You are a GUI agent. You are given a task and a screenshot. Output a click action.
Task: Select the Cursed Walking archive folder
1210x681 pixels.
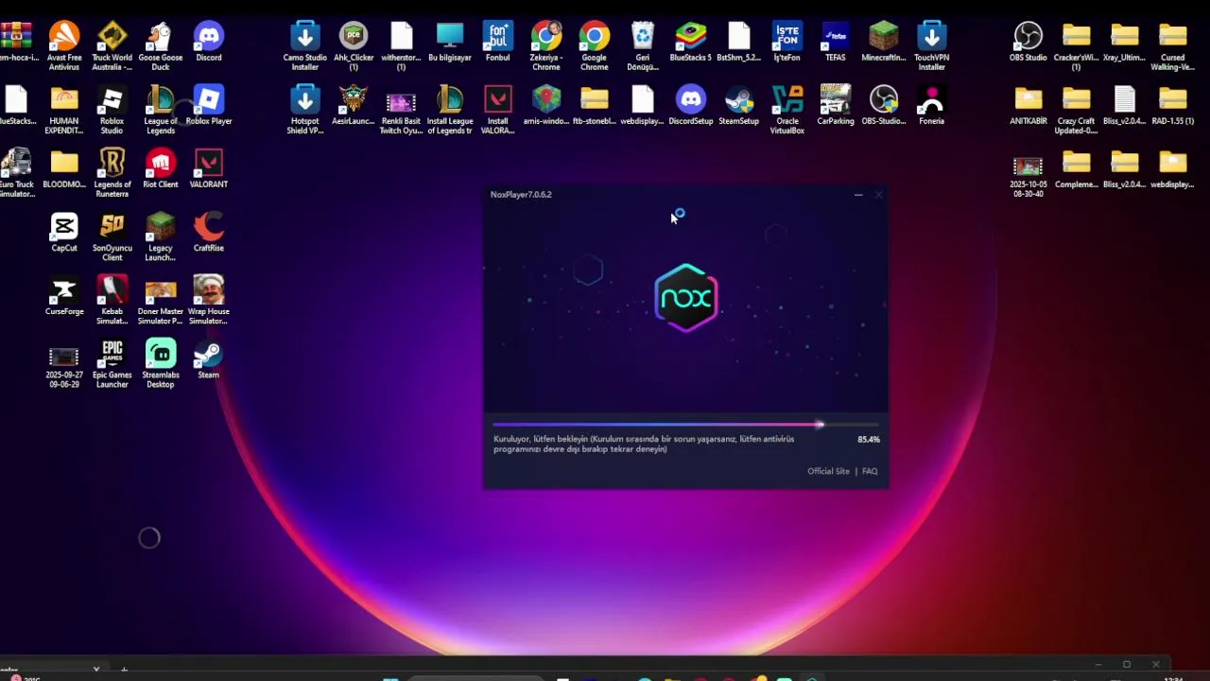click(x=1172, y=45)
